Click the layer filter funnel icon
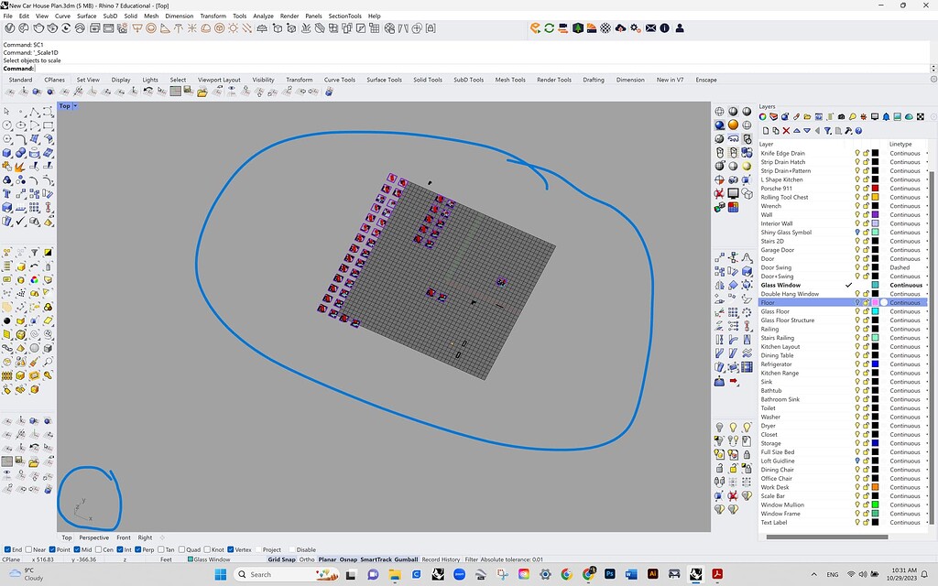Viewport: 938px width, 586px height. pyautogui.click(x=828, y=131)
